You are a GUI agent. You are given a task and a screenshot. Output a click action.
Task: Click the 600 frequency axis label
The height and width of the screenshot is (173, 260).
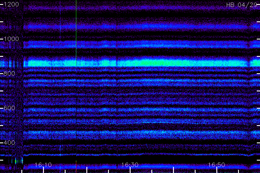[x=9, y=108]
